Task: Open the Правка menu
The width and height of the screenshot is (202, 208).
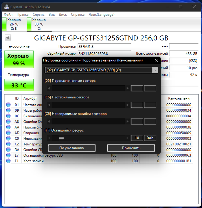Action: pyautogui.click(x=22, y=15)
